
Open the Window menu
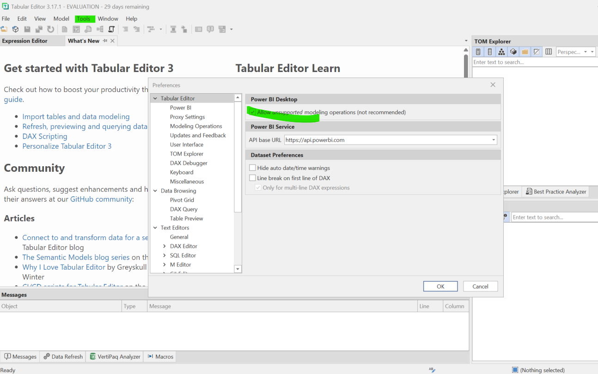108,19
